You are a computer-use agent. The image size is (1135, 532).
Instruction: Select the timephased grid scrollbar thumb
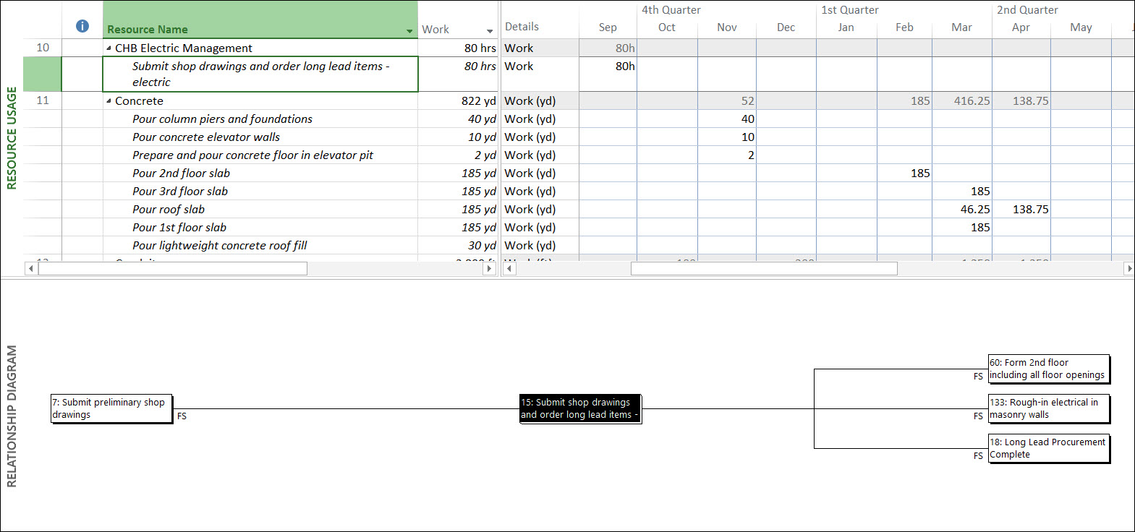tap(764, 269)
